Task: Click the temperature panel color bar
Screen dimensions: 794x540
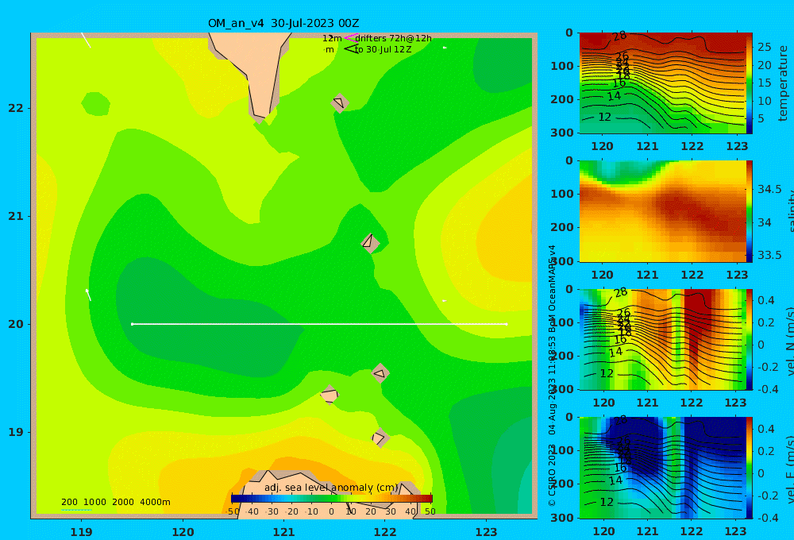Action: click(x=749, y=83)
